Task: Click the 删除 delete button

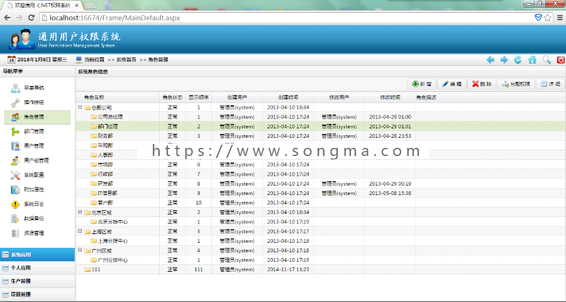Action: point(482,84)
